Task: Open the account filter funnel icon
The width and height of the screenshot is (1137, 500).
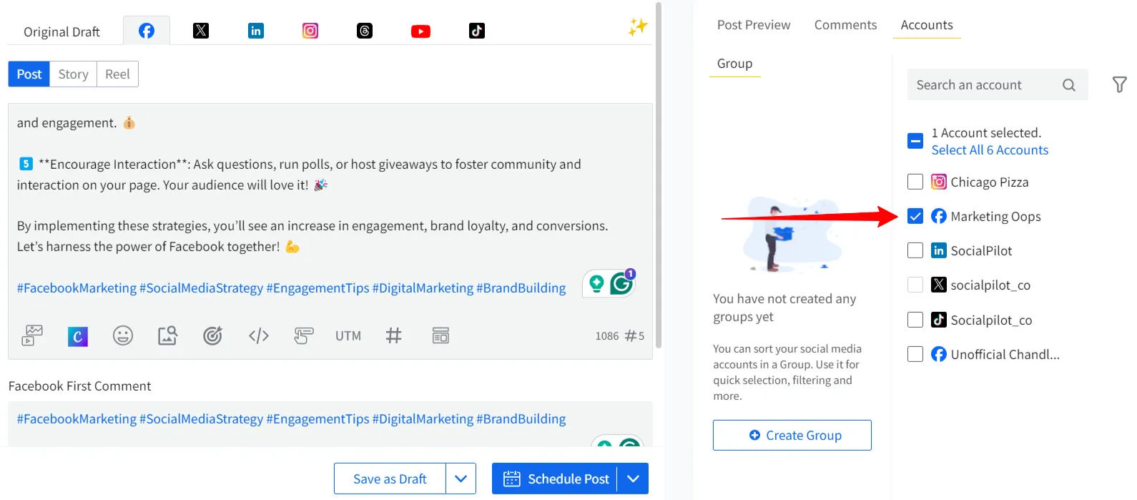Action: point(1120,84)
